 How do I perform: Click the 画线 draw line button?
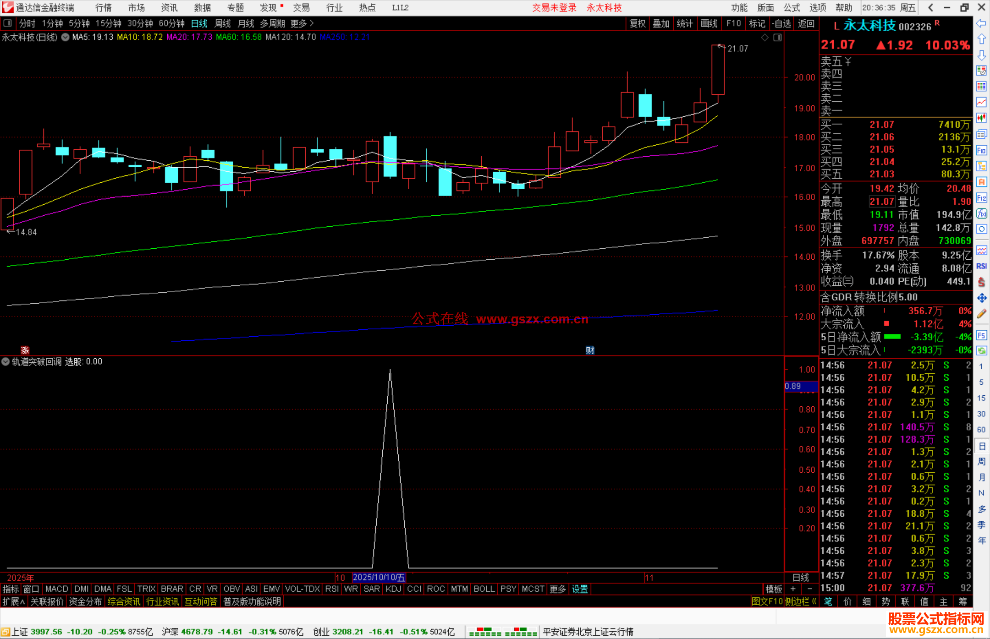coord(709,23)
